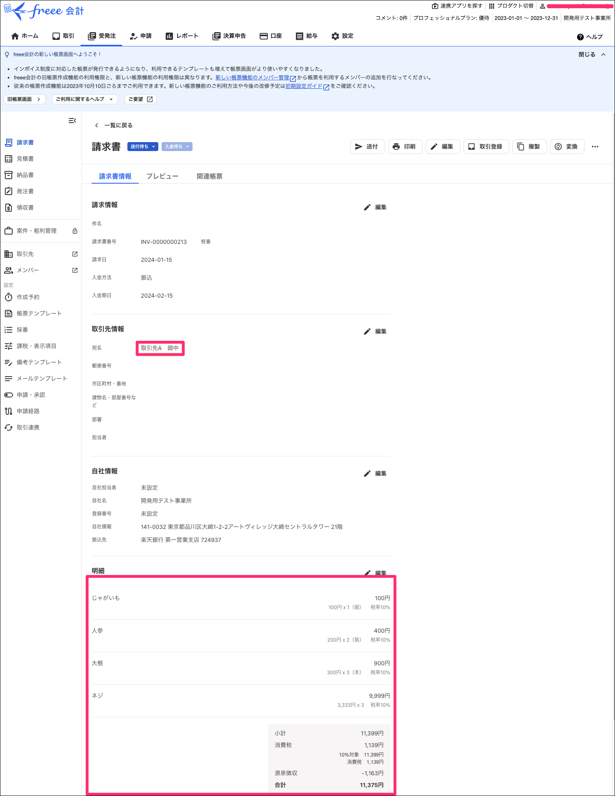Click the 送付 send button
This screenshot has height=796, width=615.
tap(367, 147)
